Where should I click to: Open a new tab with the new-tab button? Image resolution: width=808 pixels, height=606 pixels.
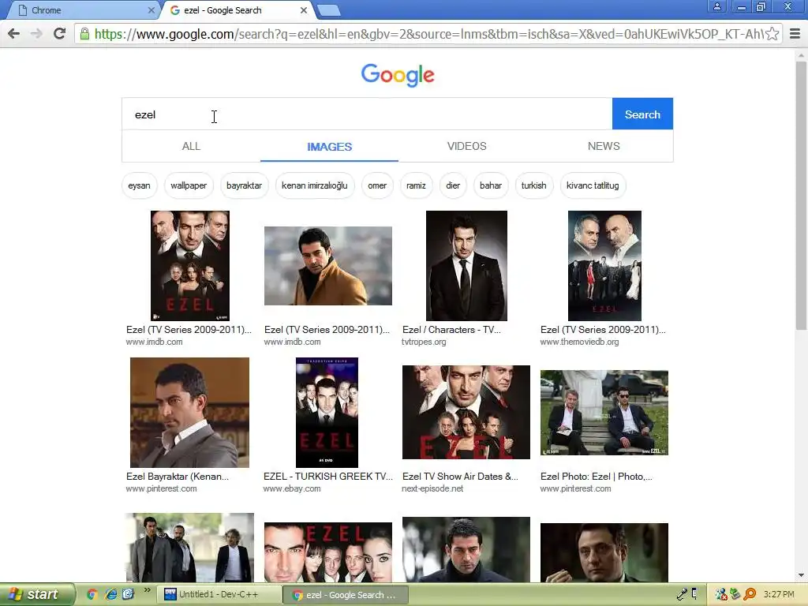click(328, 9)
